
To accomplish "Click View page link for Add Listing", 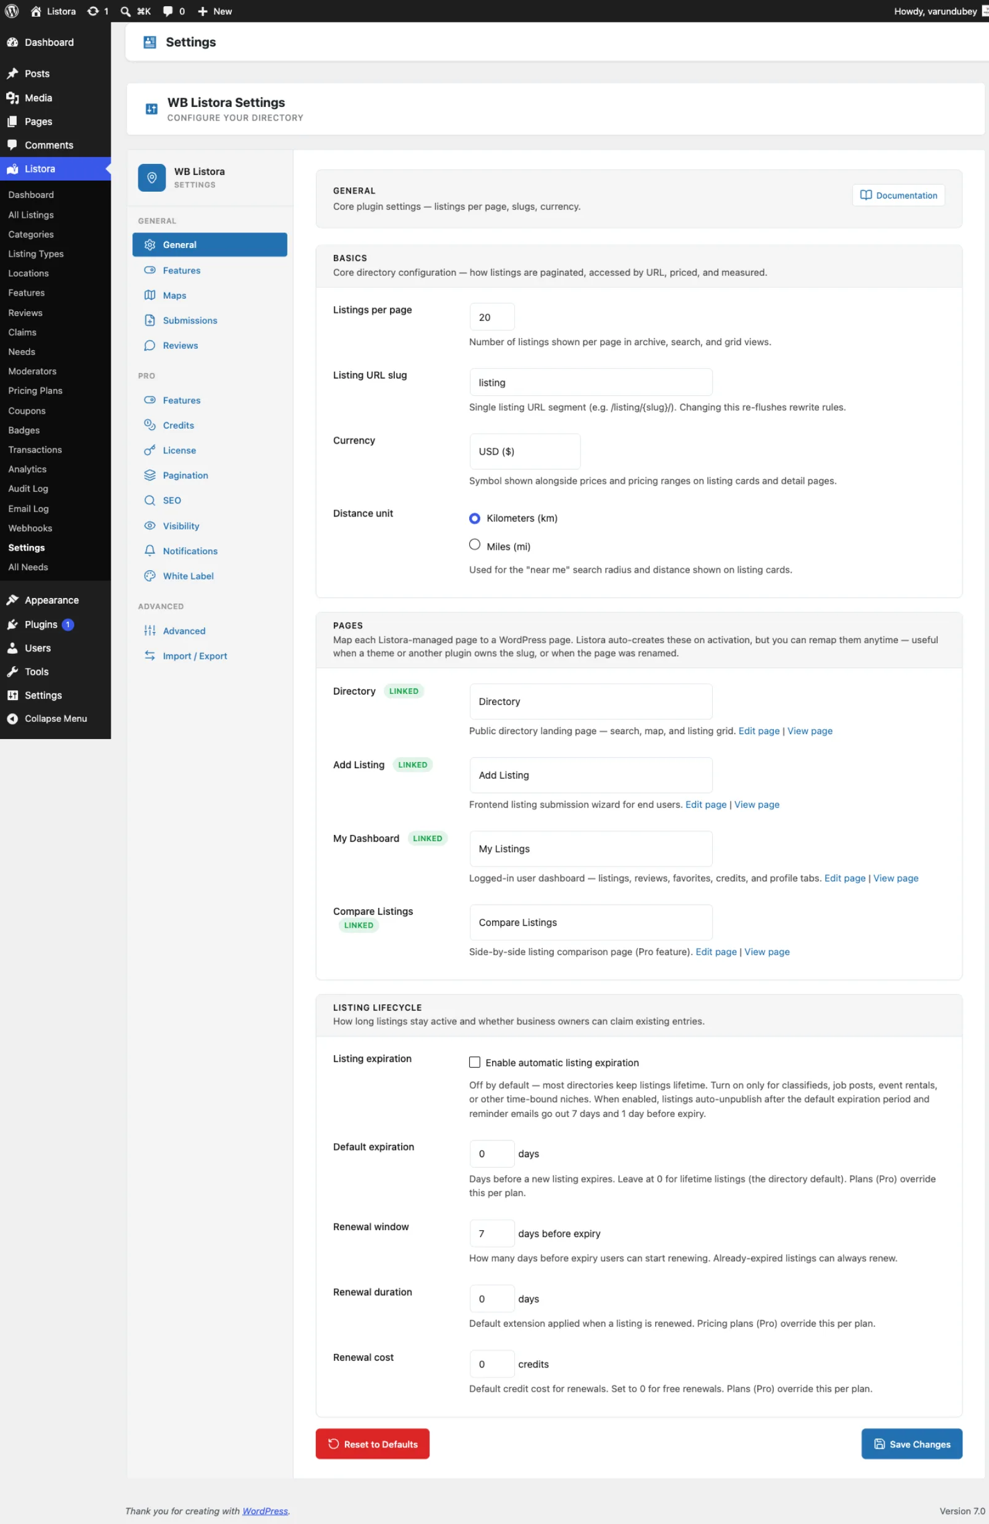I will point(757,805).
